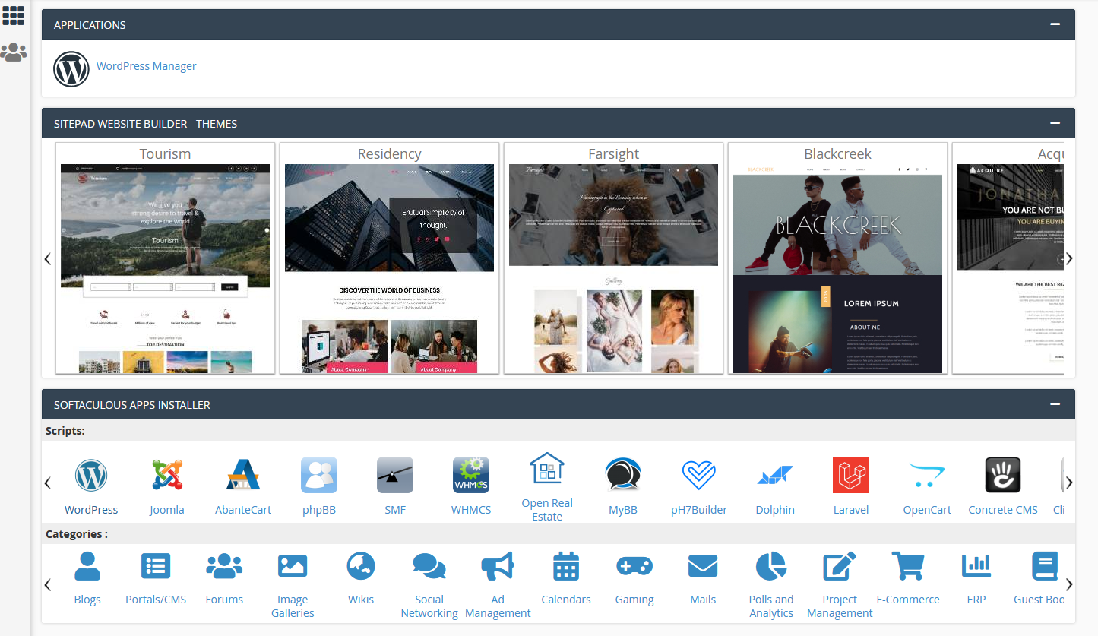This screenshot has height=636, width=1098.
Task: Open the Image Galleries category icon
Action: pyautogui.click(x=293, y=566)
